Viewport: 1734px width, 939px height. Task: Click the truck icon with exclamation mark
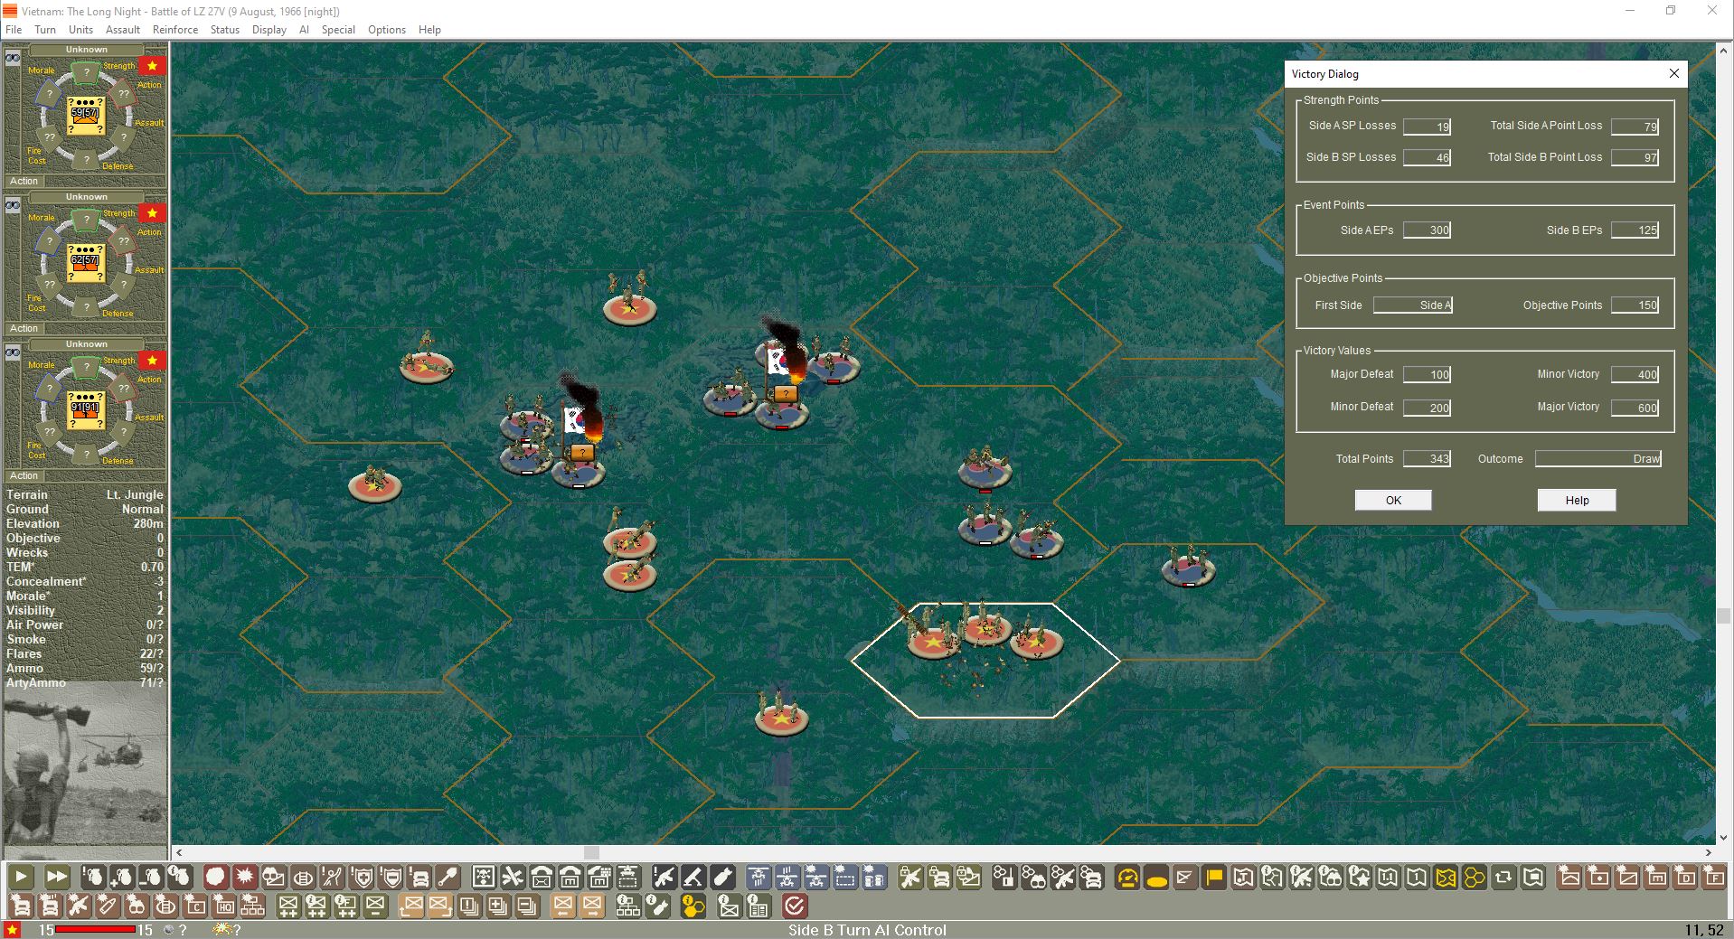pos(420,877)
